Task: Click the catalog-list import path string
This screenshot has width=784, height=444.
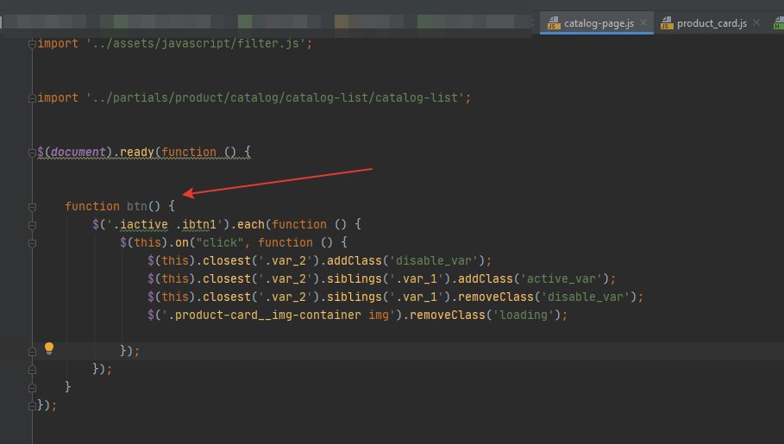Action: (x=275, y=97)
